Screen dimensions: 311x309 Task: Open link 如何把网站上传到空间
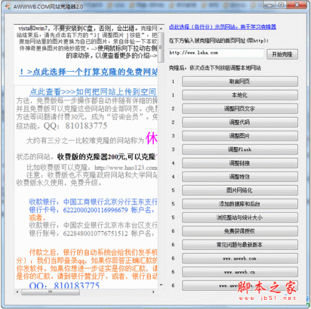click(x=93, y=91)
